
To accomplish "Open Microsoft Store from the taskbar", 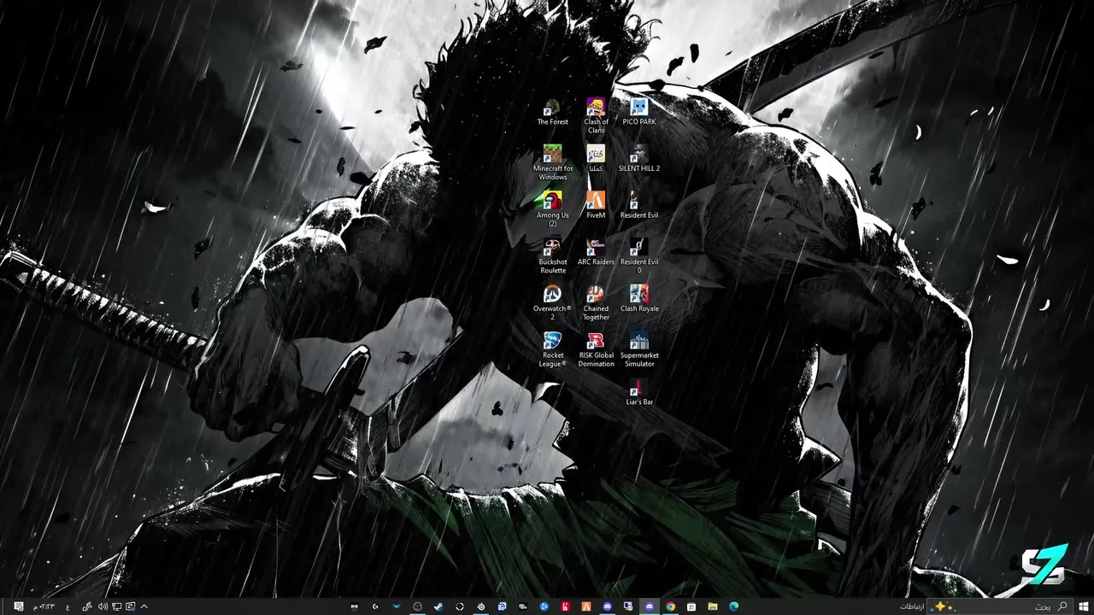I will pos(691,606).
